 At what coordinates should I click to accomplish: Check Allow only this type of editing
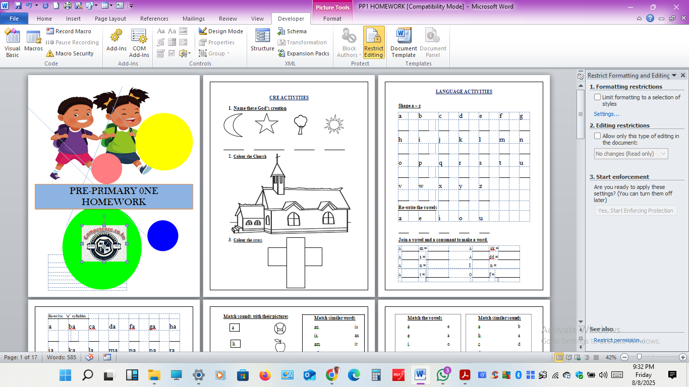pyautogui.click(x=598, y=136)
